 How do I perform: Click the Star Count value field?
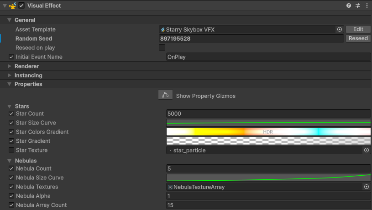[x=268, y=113]
